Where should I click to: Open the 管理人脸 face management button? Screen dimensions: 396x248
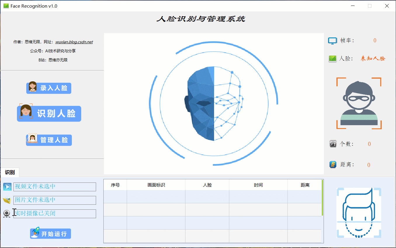tap(49, 140)
